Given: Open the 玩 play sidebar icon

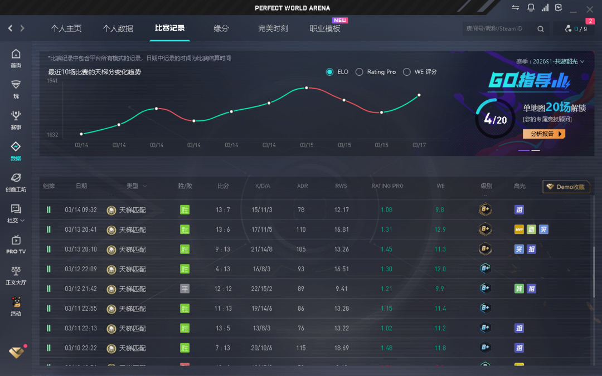Looking at the screenshot, I should [16, 88].
